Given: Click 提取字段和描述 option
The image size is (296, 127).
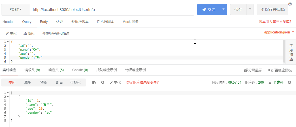Looking at the screenshot, I should coord(56,33).
